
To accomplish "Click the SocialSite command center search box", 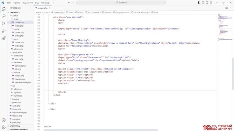I will pyautogui.click(x=121, y=3).
